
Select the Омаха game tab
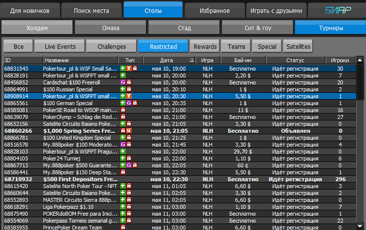coord(111,28)
